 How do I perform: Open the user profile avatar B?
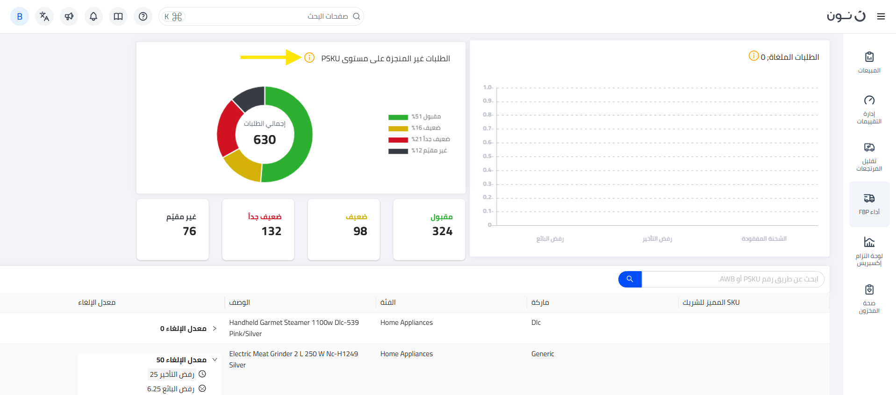(20, 17)
